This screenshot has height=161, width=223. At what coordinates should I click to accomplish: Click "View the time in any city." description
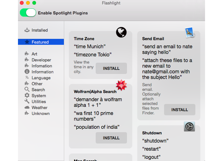[x=84, y=67]
